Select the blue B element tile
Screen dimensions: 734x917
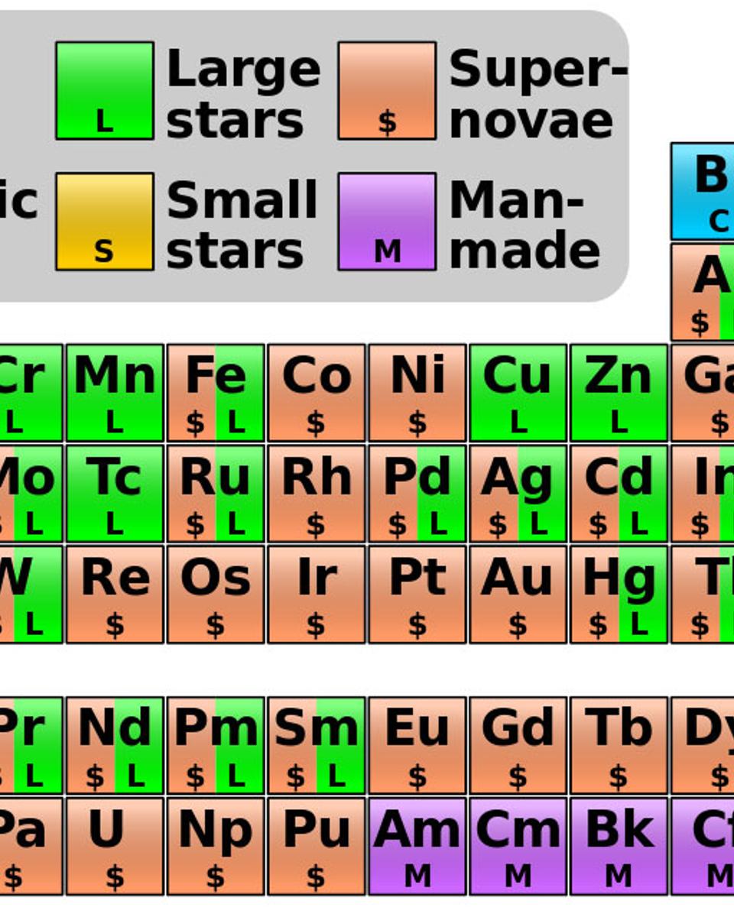(703, 191)
